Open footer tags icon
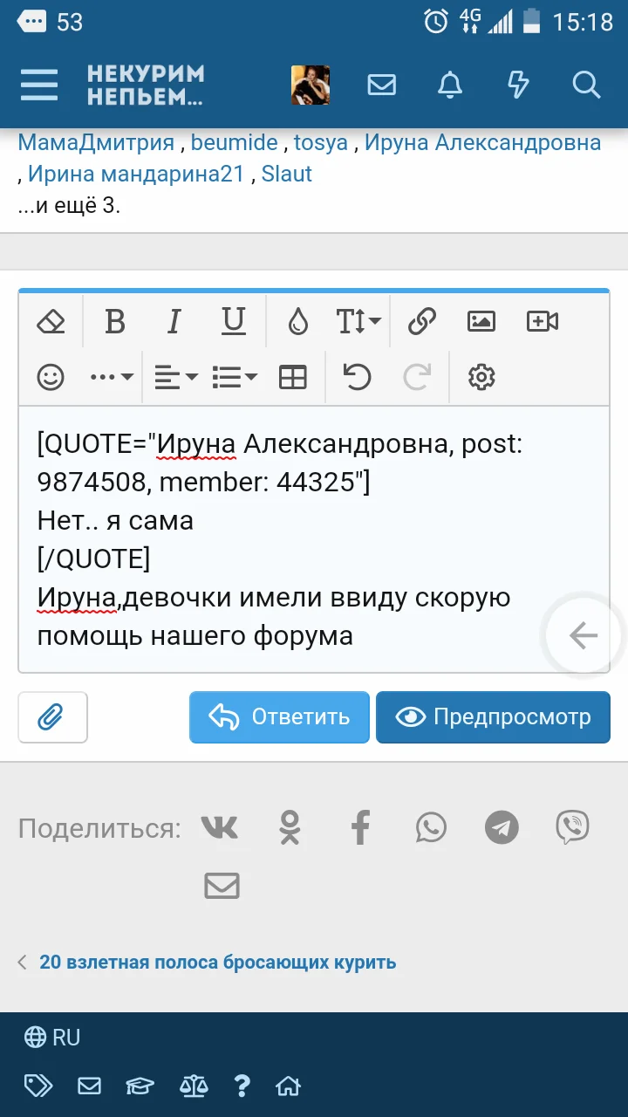The image size is (628, 1117). point(38,1086)
